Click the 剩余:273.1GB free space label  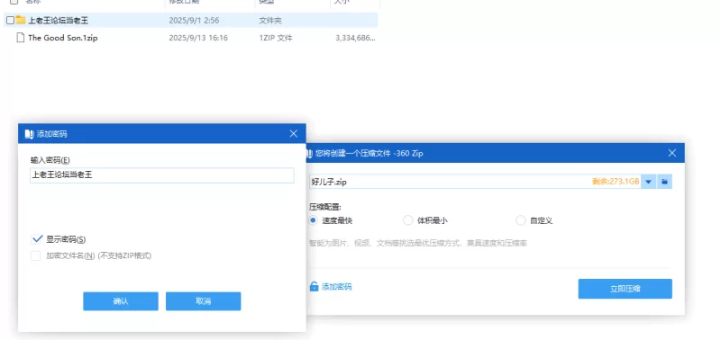pyautogui.click(x=616, y=181)
